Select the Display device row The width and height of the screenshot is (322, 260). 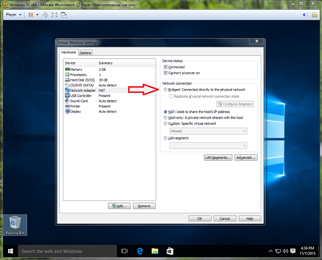pyautogui.click(x=109, y=112)
